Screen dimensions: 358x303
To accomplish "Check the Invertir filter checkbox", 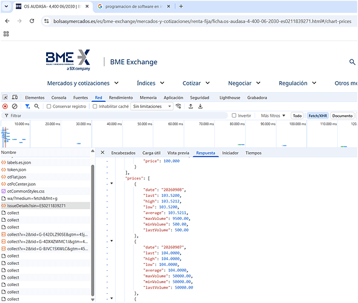I will coord(234,116).
